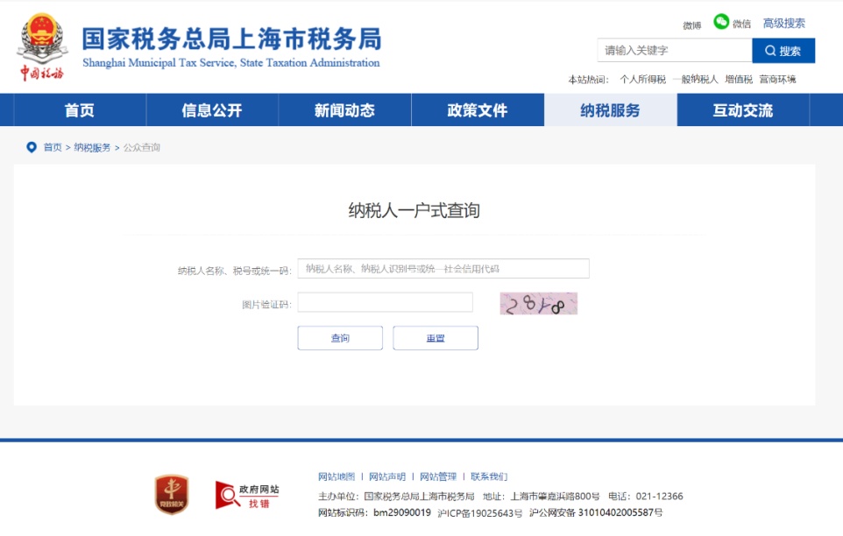Open 高级搜索 advanced search link

click(x=784, y=23)
